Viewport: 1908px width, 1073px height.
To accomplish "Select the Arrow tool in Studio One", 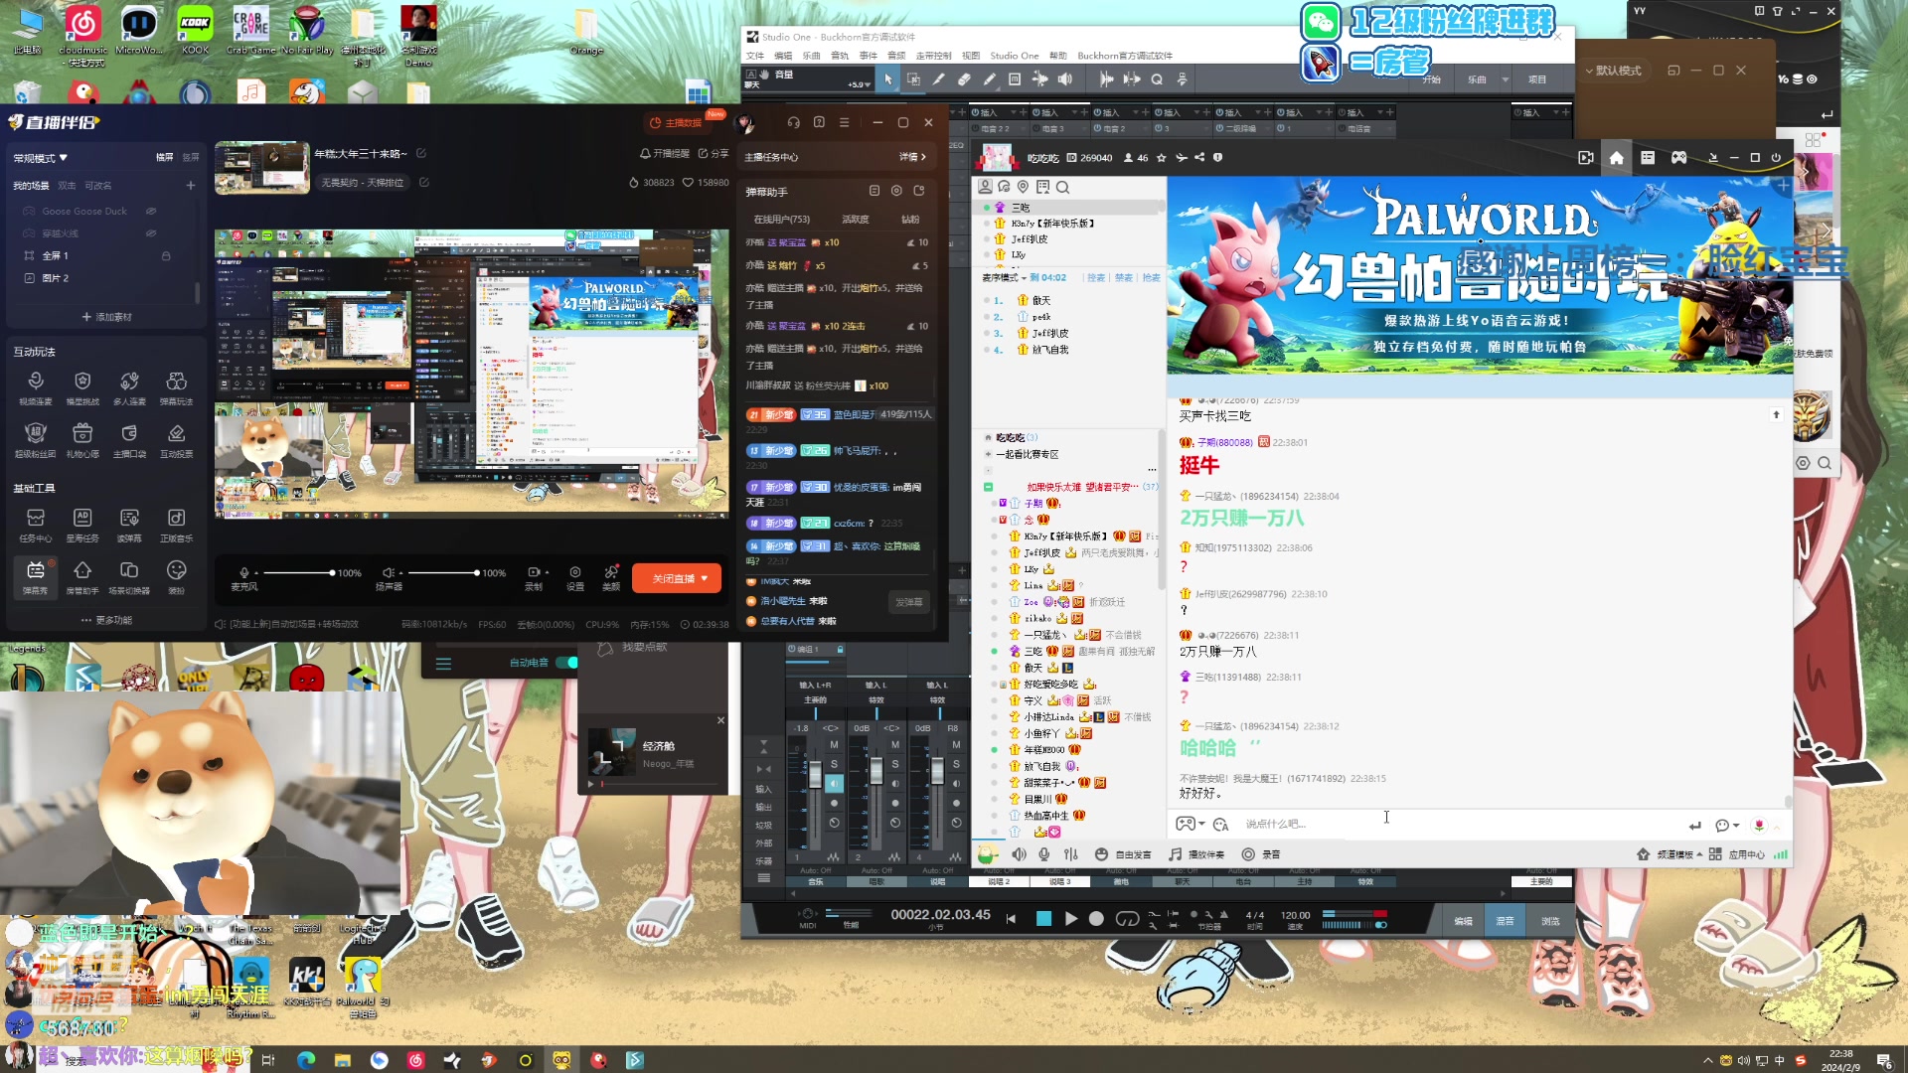I will [888, 79].
